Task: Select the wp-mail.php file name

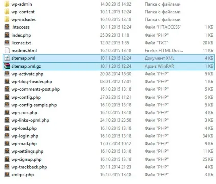Action: click(24, 144)
